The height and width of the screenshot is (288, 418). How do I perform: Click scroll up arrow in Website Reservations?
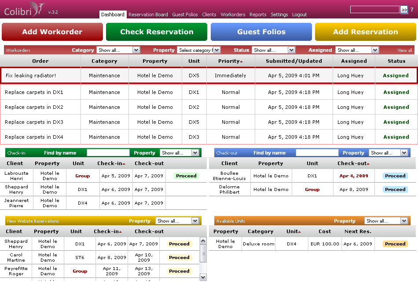point(203,241)
